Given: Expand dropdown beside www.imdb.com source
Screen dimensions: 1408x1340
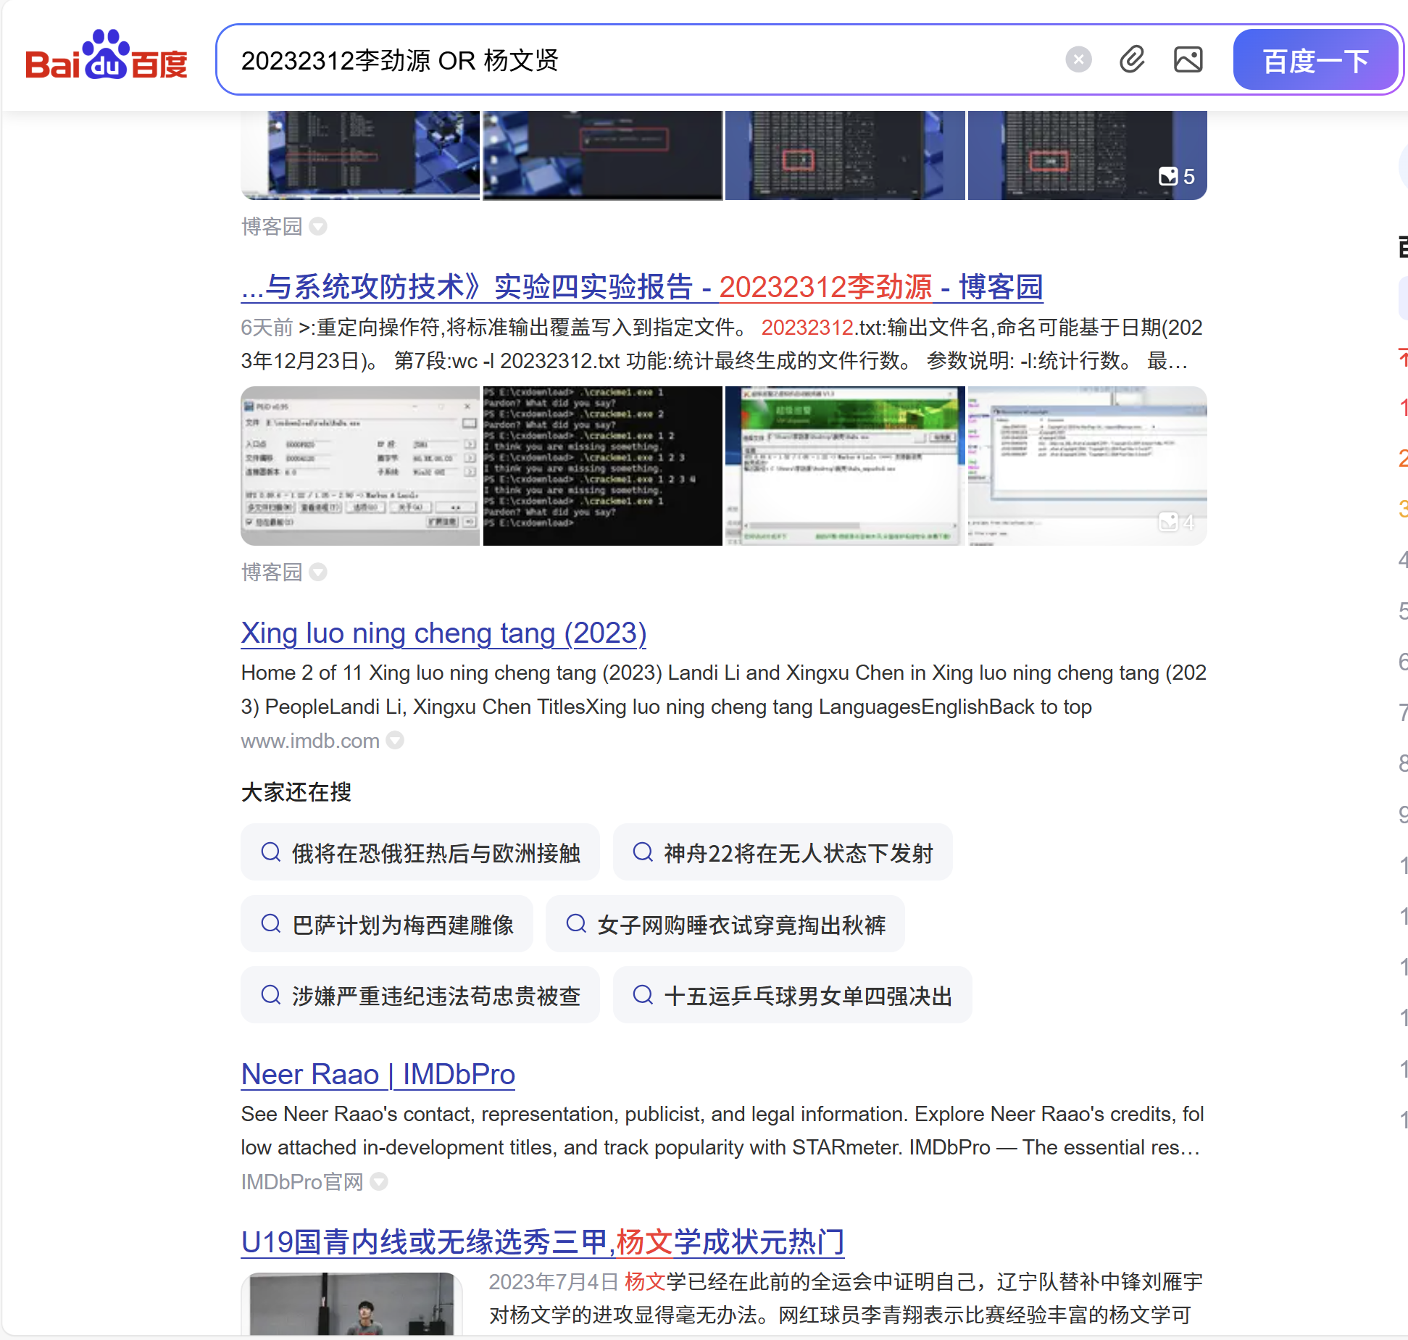Looking at the screenshot, I should [395, 741].
